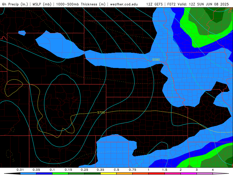Pick the 0.5 legend value

pos(116,170)
